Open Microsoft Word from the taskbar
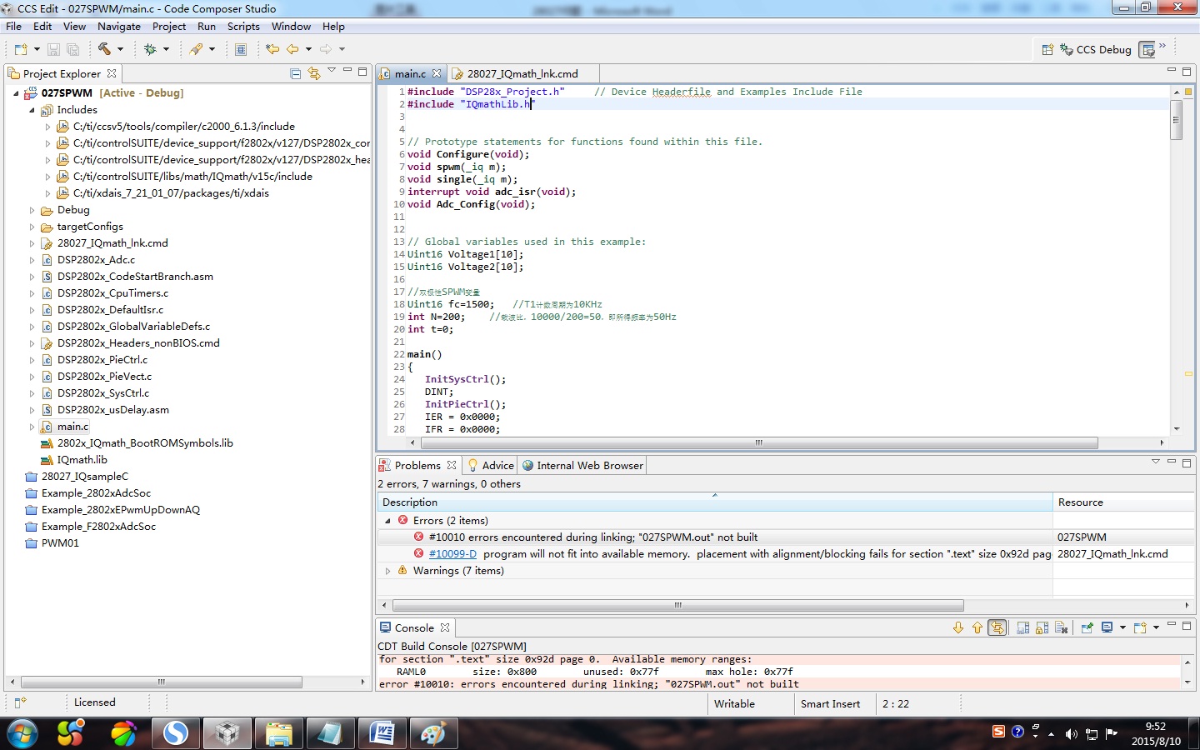The height and width of the screenshot is (750, 1200). [x=382, y=733]
